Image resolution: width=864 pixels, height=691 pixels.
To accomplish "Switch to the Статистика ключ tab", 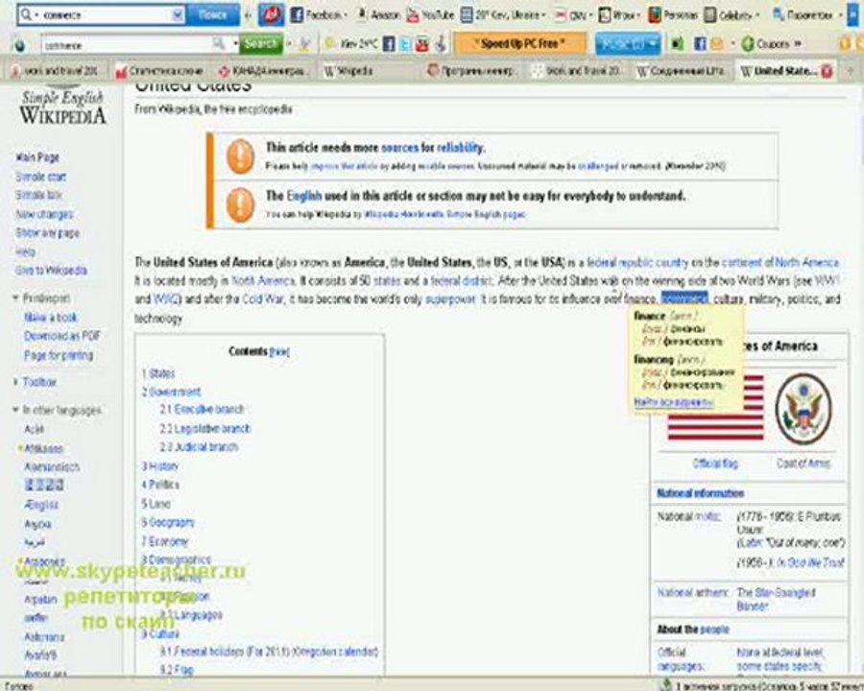I will (159, 71).
